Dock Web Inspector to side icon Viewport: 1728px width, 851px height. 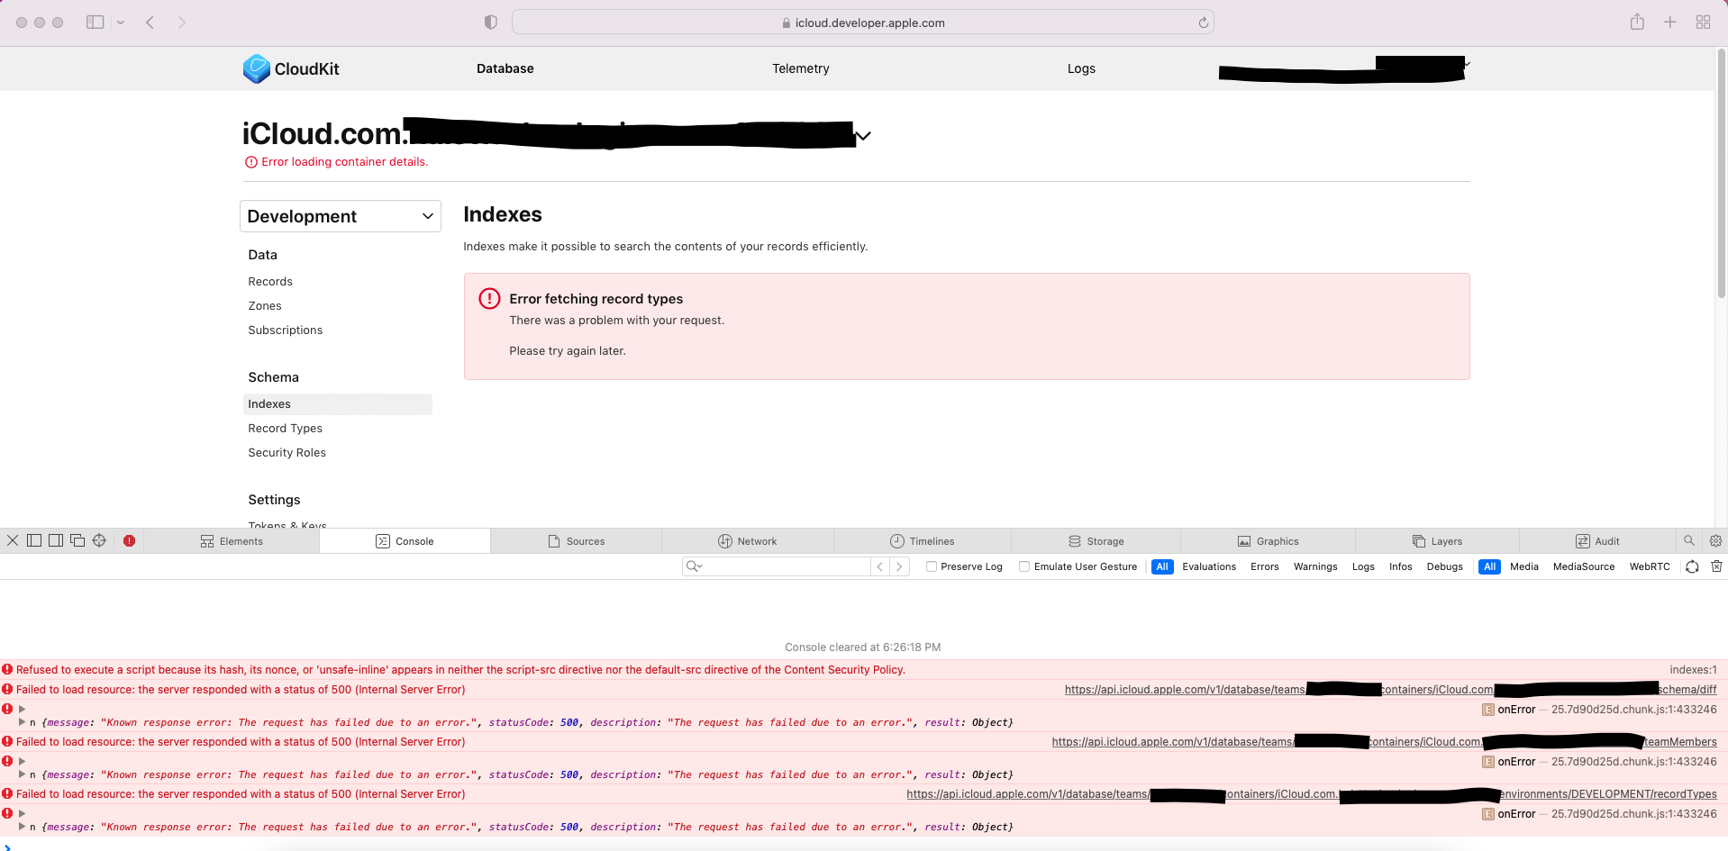coord(56,540)
